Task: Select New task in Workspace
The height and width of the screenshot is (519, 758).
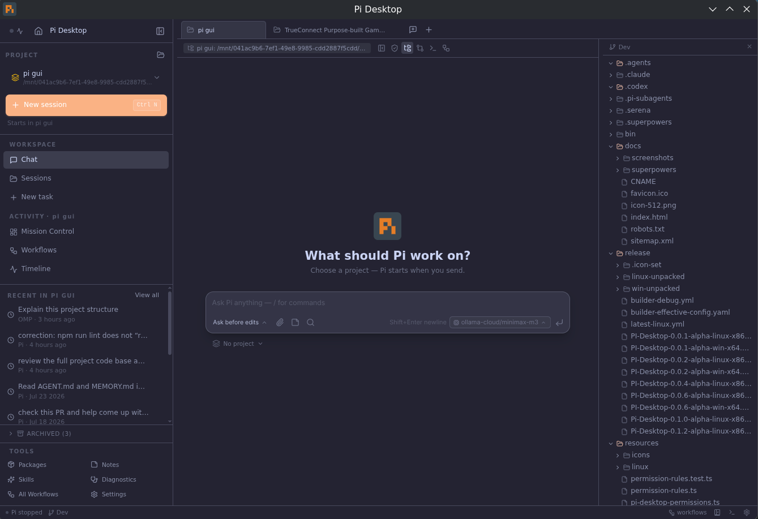Action: coord(86,197)
